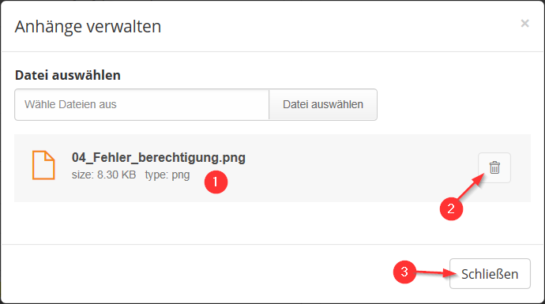
Task: Click red arrow pointing at Schließen
Action: [436, 272]
